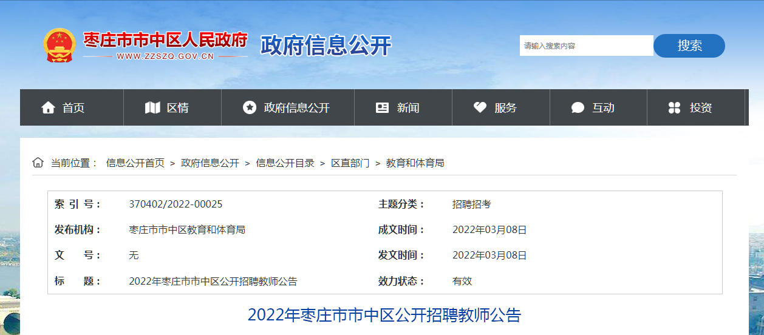The width and height of the screenshot is (764, 335).
Task: Open the 服务 navigation item
Action: pyautogui.click(x=506, y=108)
